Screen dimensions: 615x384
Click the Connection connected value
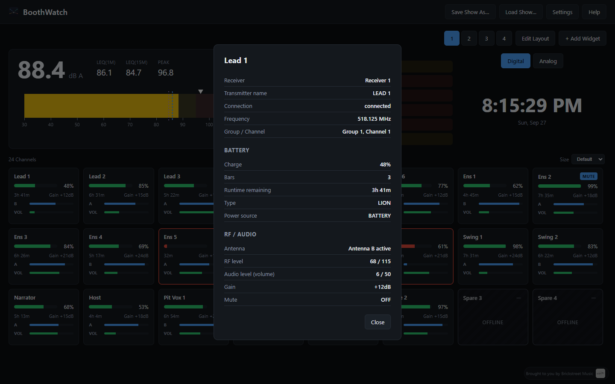(378, 106)
